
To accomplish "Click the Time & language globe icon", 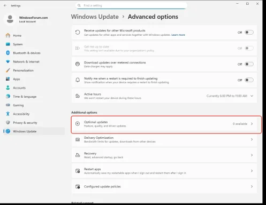I will (8, 96).
